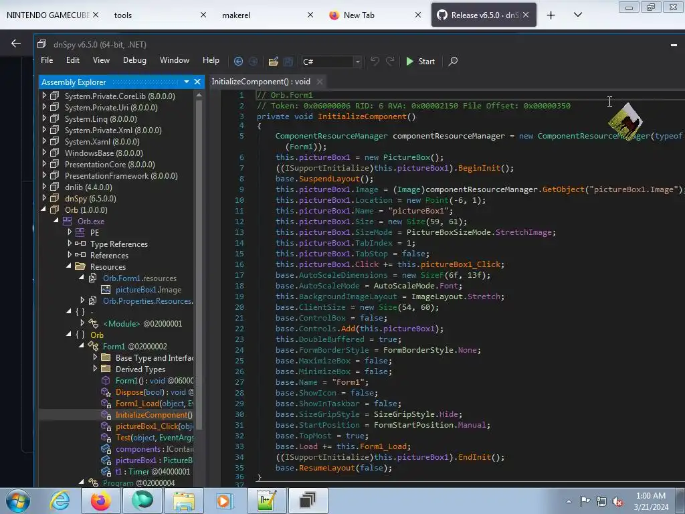Select the Dispose(bool) method entry
This screenshot has height=514, width=685.
click(154, 392)
